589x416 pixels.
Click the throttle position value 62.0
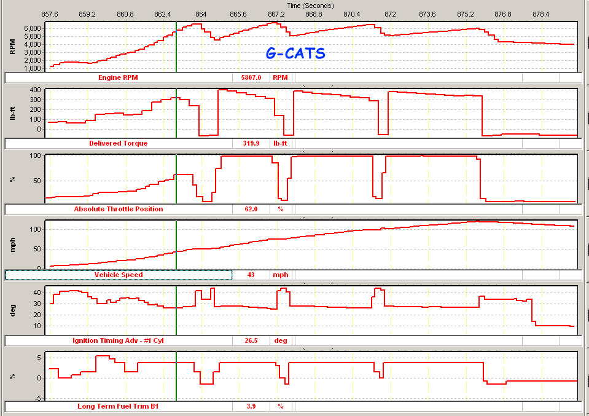251,209
